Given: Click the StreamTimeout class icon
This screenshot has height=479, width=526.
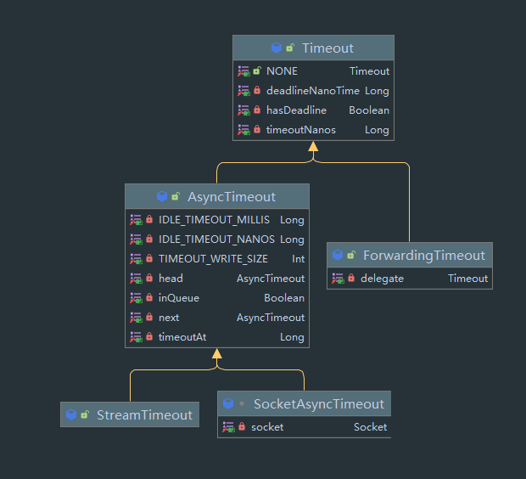Looking at the screenshot, I should 71,415.
